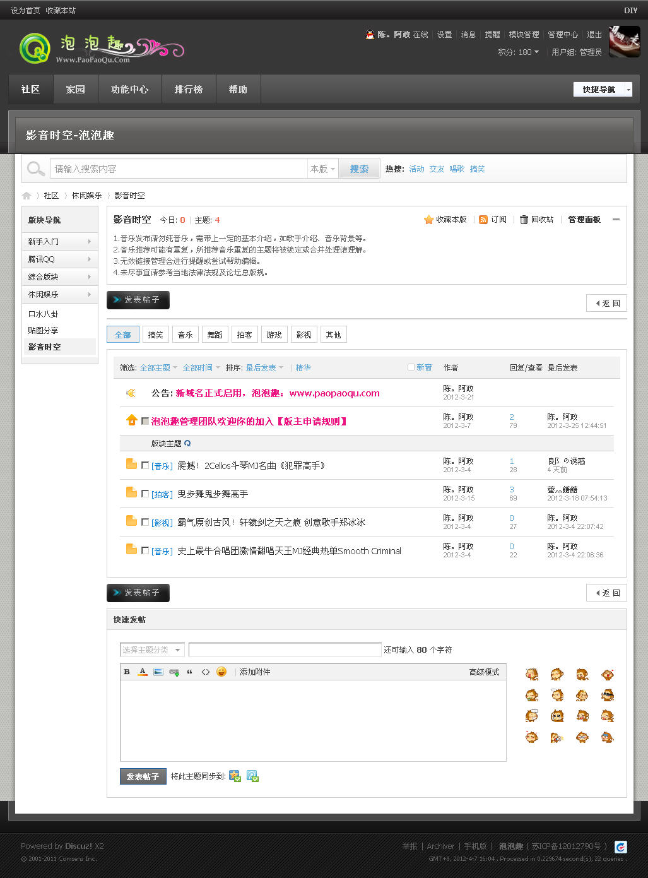Select the 音乐 category tab
The width and height of the screenshot is (648, 878).
[185, 335]
